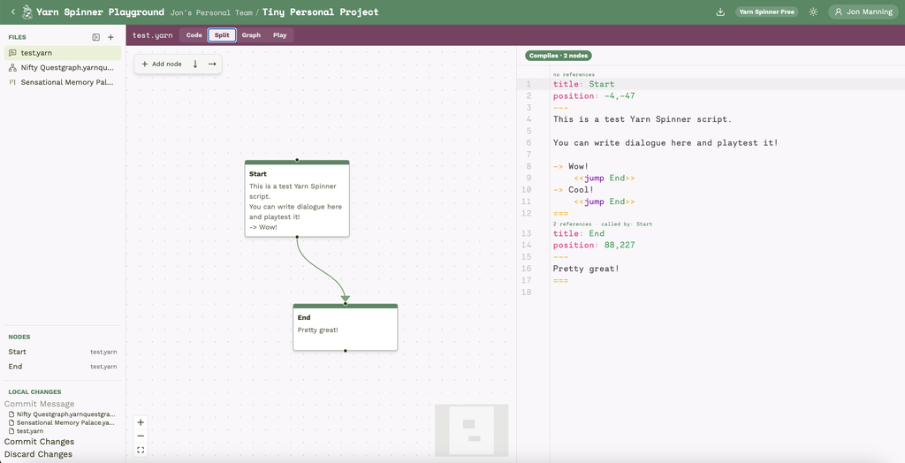Arrange nodes horizontally with right arrow
Image resolution: width=905 pixels, height=463 pixels.
pyautogui.click(x=212, y=65)
